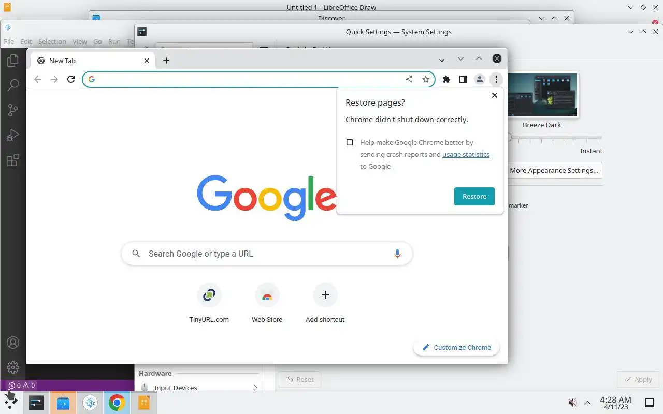Viewport: 663px width, 414px height.
Task: Choose the Breeze Dark theme thumbnail
Action: point(542,96)
